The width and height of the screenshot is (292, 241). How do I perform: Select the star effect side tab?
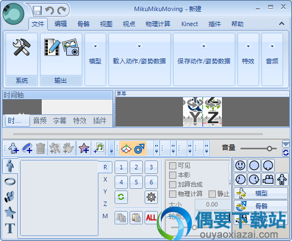(10, 213)
